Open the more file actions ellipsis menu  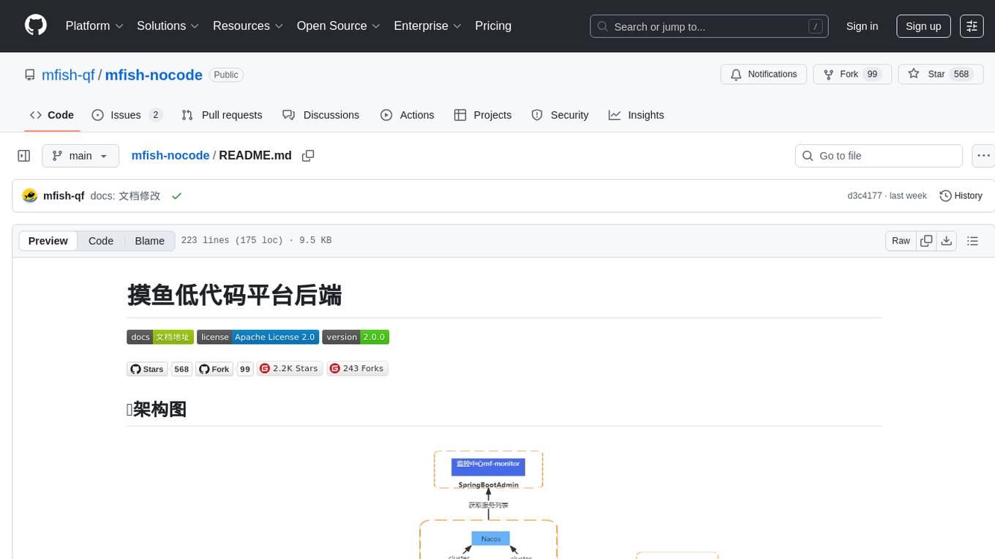(x=984, y=156)
